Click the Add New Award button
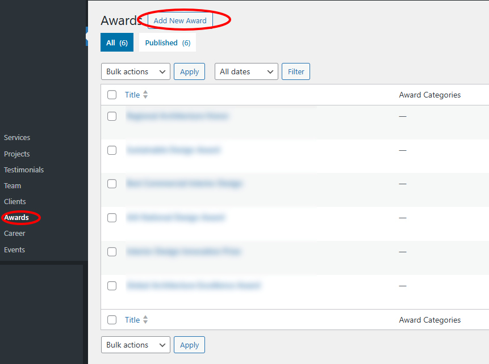 pos(180,20)
